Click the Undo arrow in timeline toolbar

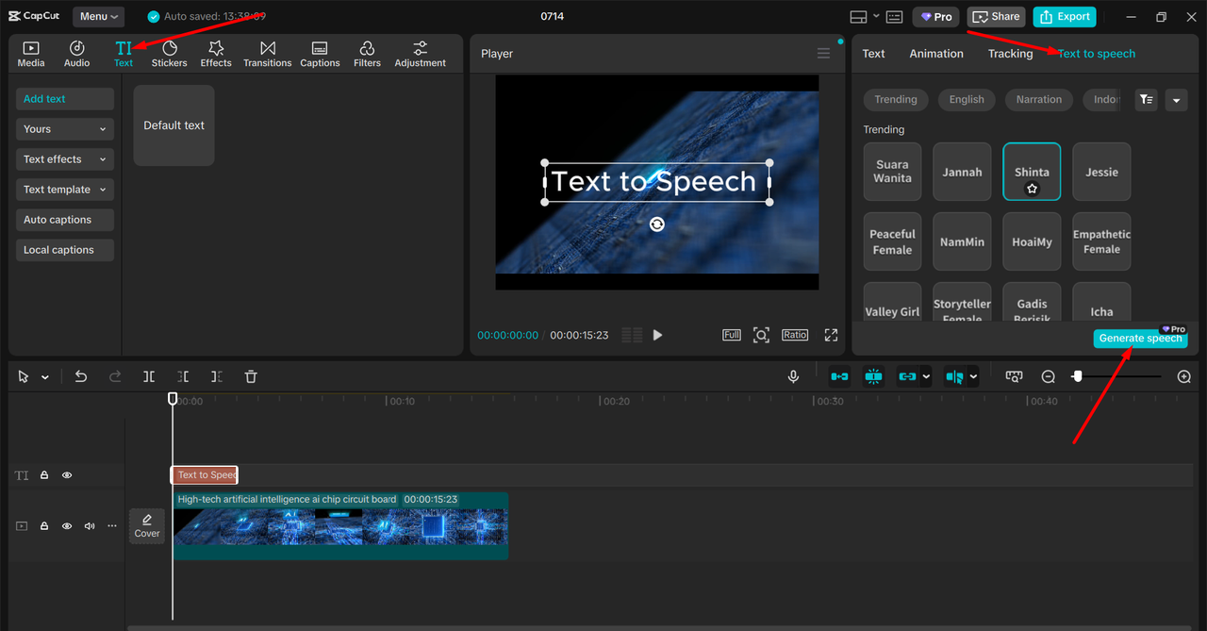(x=81, y=376)
